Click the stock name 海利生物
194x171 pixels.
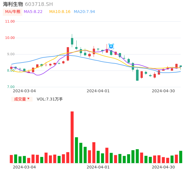13,4
